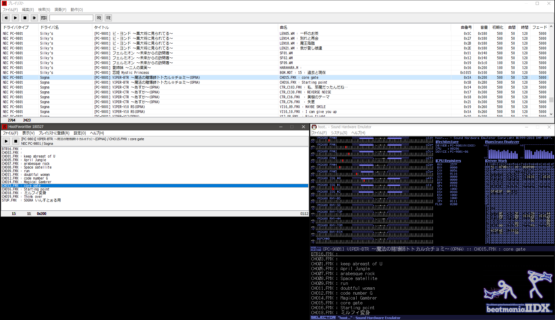Screen dimensions: 555x320
Task: Toggle the YM2608 FM#2 channel icon
Action: pyautogui.click(x=313, y=154)
